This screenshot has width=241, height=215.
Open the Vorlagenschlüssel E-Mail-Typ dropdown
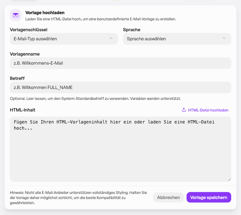[64, 39]
